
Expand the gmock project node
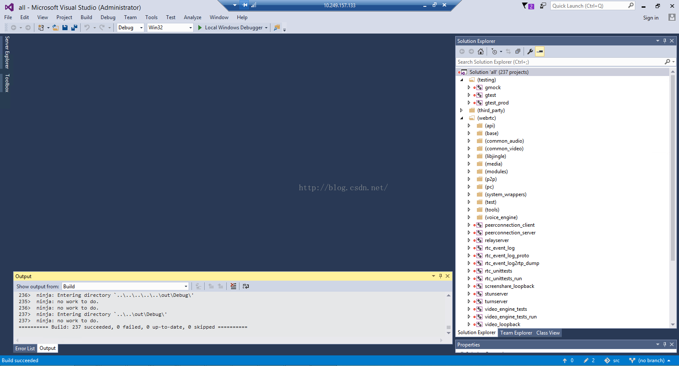point(469,87)
